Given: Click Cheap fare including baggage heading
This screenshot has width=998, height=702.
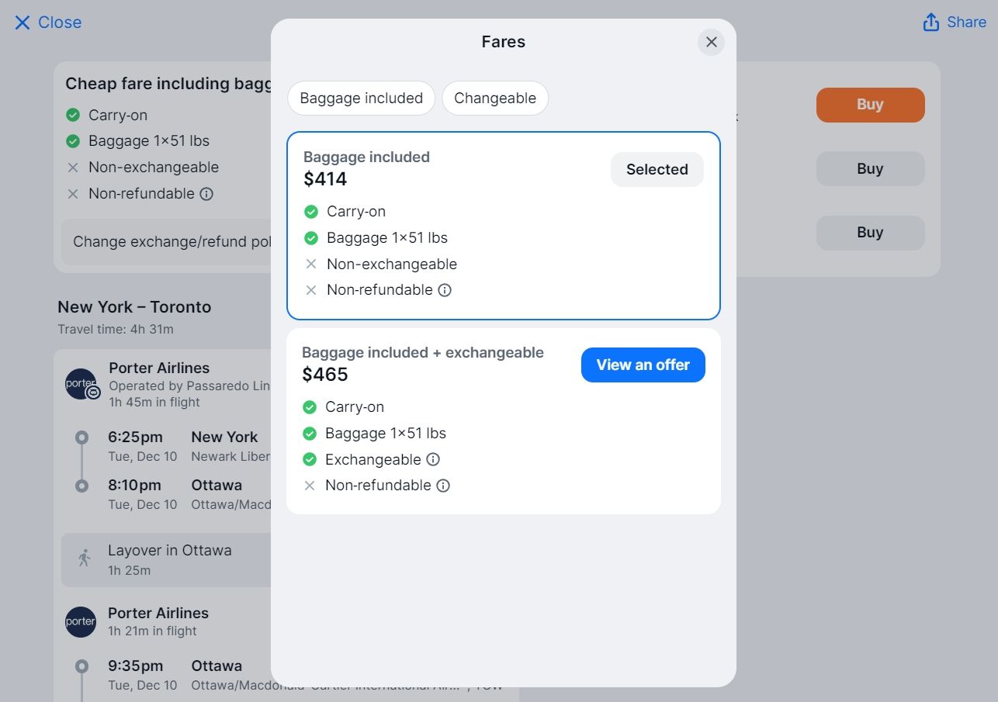Looking at the screenshot, I should [x=169, y=84].
